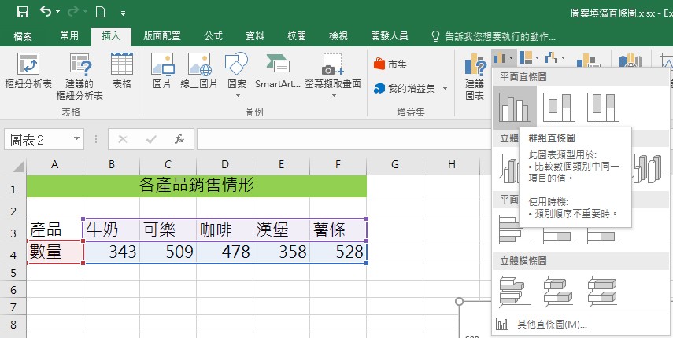Click the confirm checkmark in formula bar
Screen dimensions: 673x338
tap(151, 139)
